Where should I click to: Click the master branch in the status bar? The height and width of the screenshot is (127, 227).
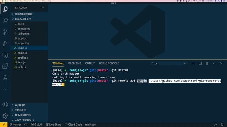pos(15,125)
